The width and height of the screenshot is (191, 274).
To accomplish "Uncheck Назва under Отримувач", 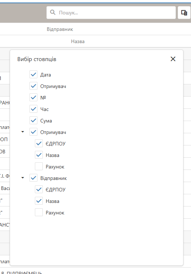I will 39,155.
